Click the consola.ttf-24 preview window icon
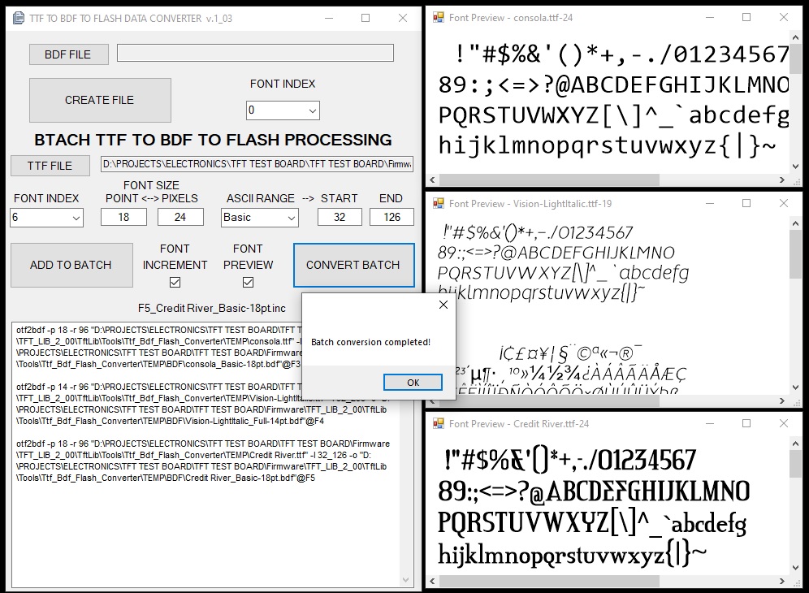809x593 pixels. 439,17
